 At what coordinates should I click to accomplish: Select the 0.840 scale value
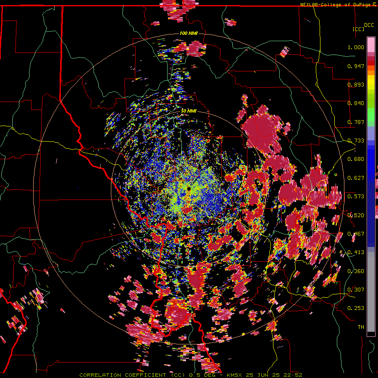coord(356,103)
